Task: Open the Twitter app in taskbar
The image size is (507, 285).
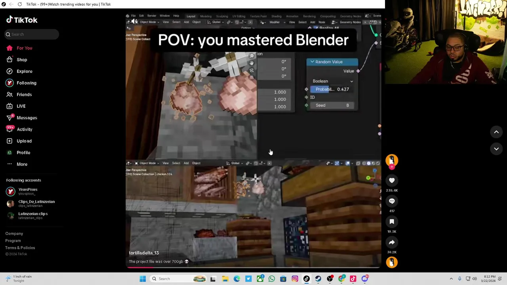Action: [248, 279]
